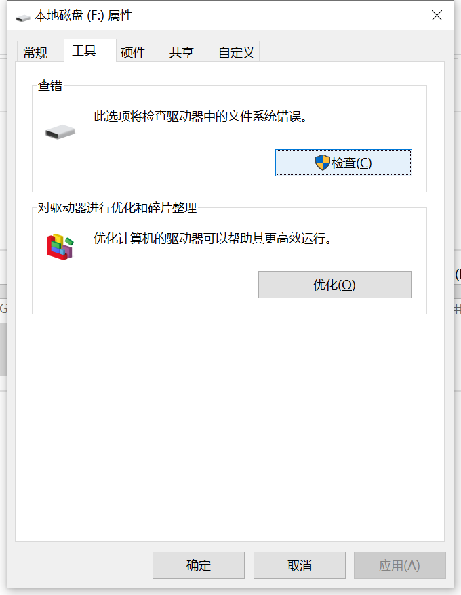The height and width of the screenshot is (595, 461).
Task: Click the 优化(O) button
Action: pos(334,285)
